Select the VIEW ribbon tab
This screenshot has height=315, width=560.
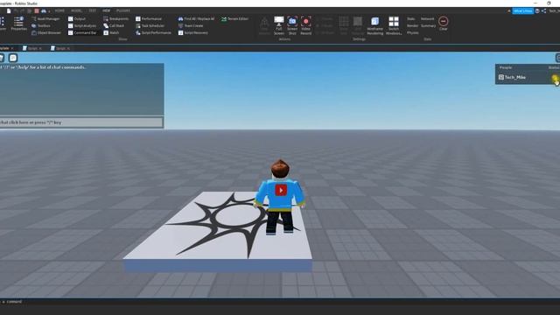coord(107,10)
